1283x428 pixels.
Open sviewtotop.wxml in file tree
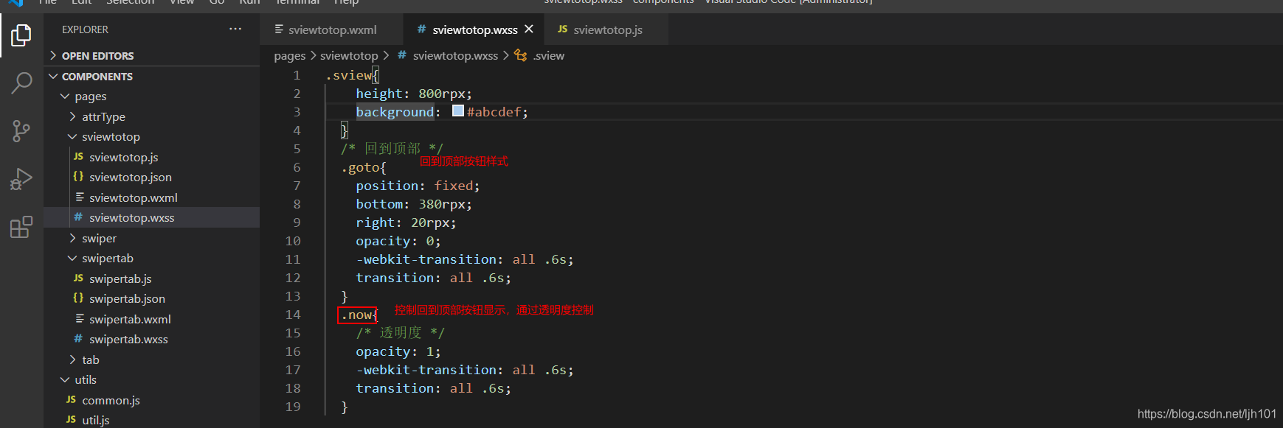[x=152, y=198]
